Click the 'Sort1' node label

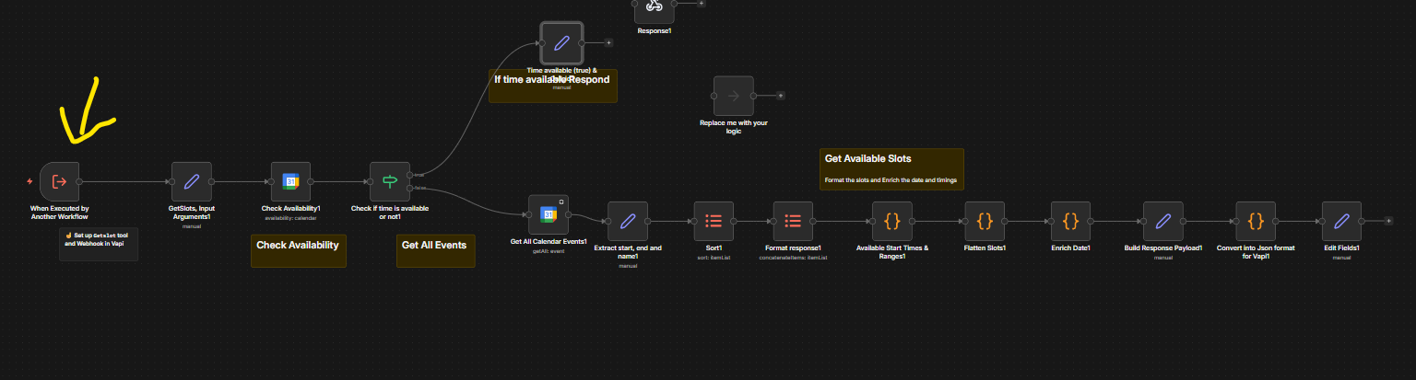(x=714, y=248)
